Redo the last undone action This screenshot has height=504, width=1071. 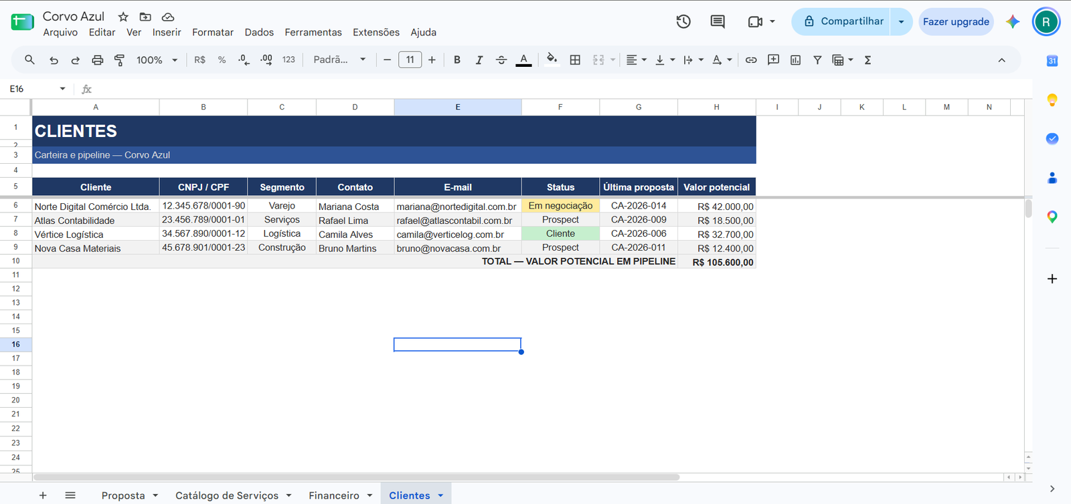click(76, 60)
